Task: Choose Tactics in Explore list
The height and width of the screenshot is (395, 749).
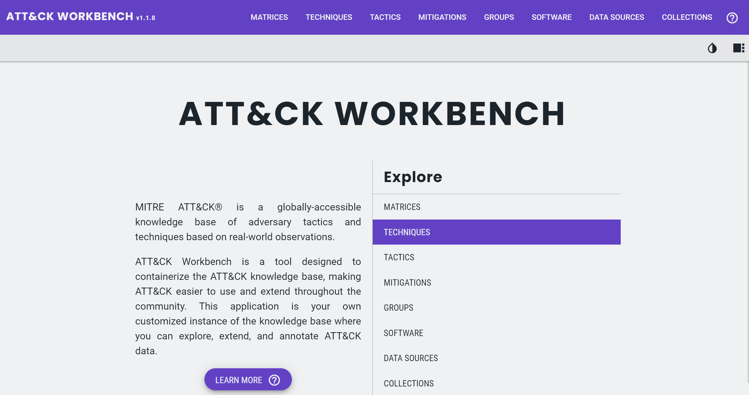Action: (x=399, y=257)
